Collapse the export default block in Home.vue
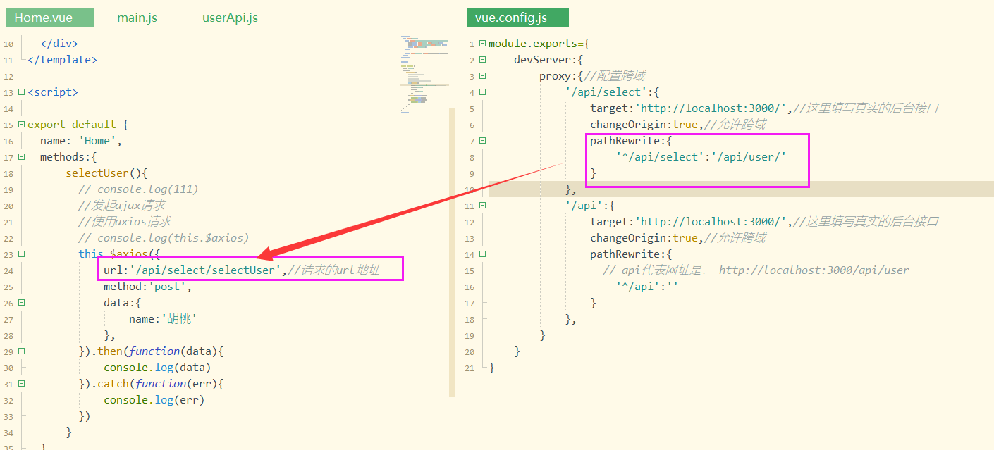Screen dimensions: 994x450 (x=22, y=124)
